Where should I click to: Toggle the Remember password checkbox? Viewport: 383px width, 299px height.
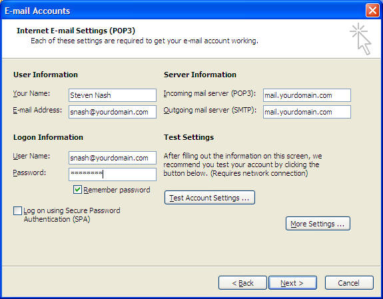[77, 190]
